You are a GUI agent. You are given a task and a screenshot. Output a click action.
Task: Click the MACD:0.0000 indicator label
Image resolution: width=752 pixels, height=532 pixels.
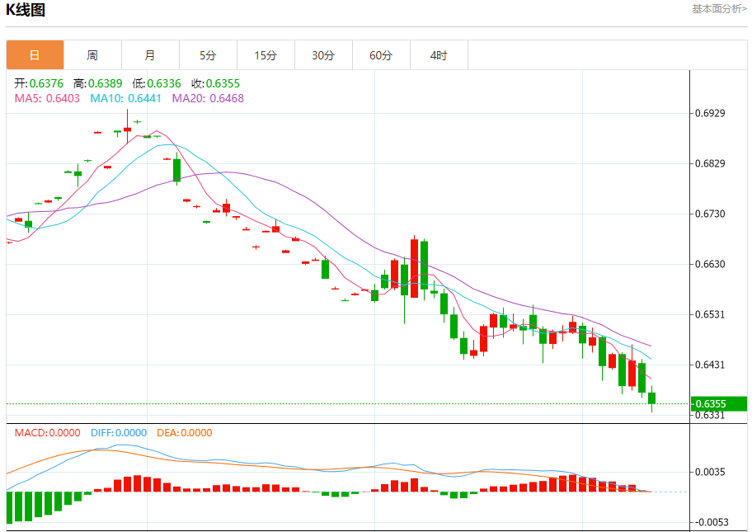tap(48, 433)
